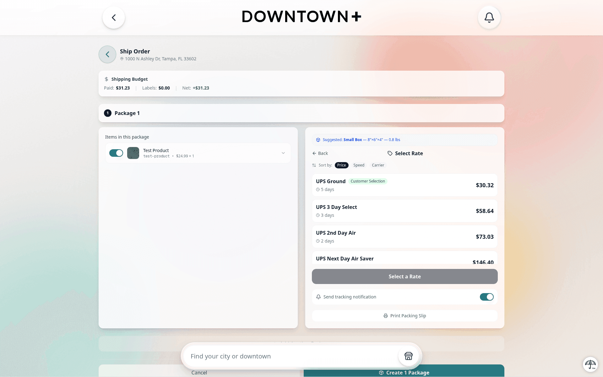Sort rates by Speed
Viewport: 603px width, 377px height.
(x=359, y=165)
